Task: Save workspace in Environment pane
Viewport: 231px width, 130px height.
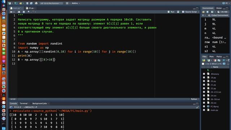Action: [x=208, y=12]
